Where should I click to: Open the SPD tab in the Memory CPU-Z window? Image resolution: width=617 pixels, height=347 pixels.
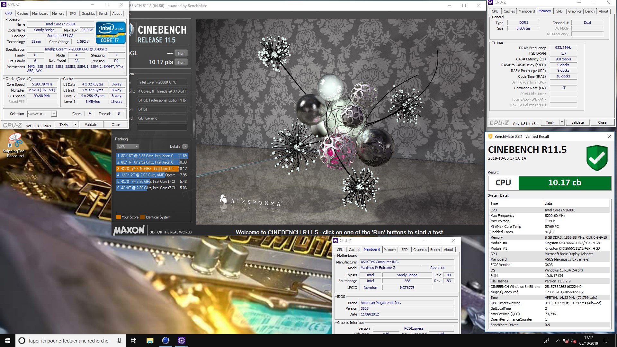tap(559, 11)
